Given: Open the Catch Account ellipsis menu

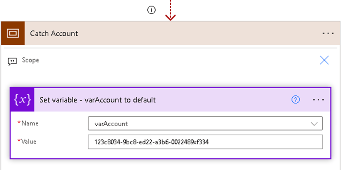Looking at the screenshot, I should 328,33.
